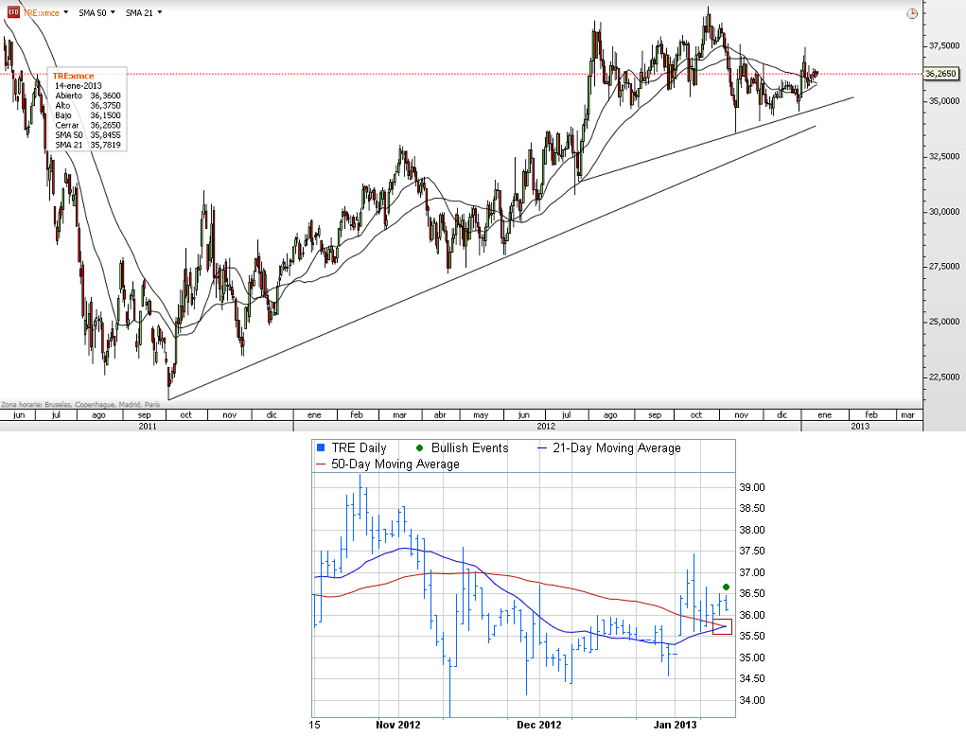Screen dimensions: 966x736
Task: Click the 36.50 price label on lower chart
Action: pos(752,594)
